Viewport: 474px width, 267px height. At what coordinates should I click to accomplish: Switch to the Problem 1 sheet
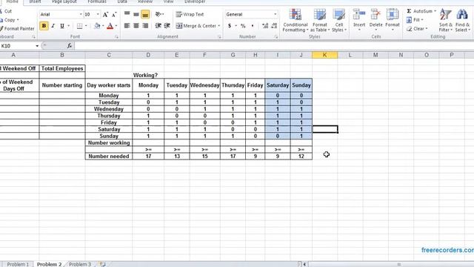click(x=18, y=264)
